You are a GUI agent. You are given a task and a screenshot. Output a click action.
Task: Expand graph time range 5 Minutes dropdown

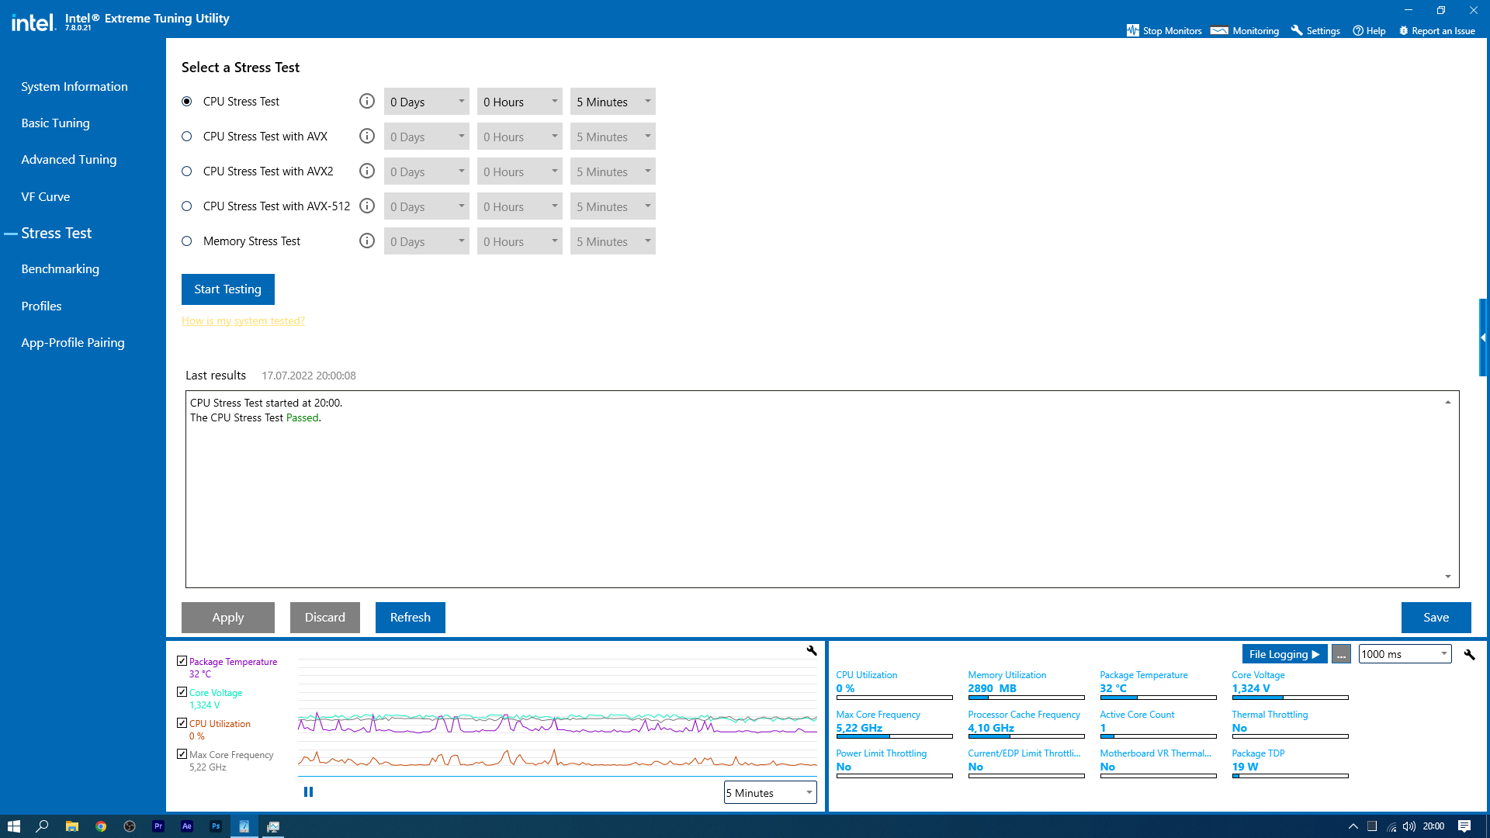(770, 792)
